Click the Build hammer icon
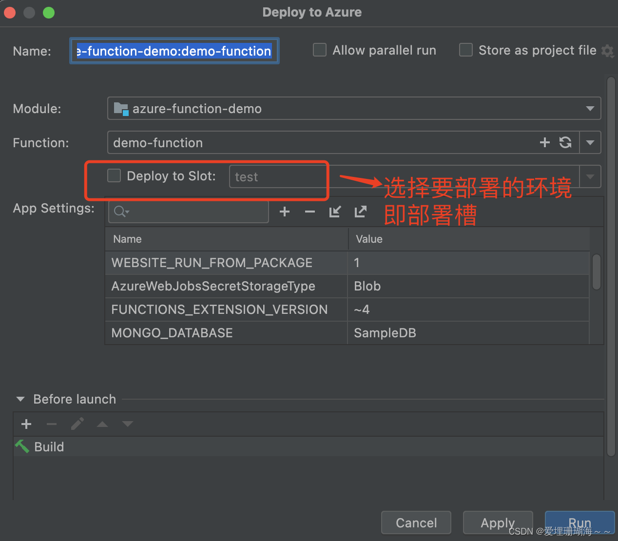Screen dimensions: 618x541 pyautogui.click(x=22, y=446)
